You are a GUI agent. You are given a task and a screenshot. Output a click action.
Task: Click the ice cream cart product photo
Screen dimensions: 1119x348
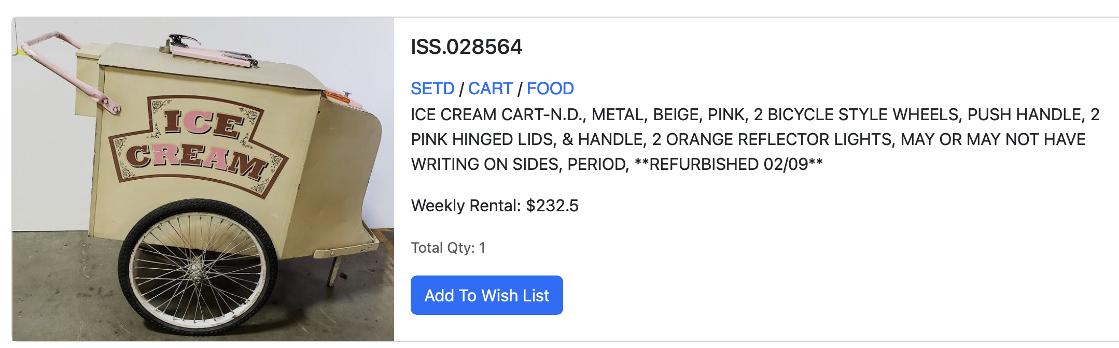203,179
